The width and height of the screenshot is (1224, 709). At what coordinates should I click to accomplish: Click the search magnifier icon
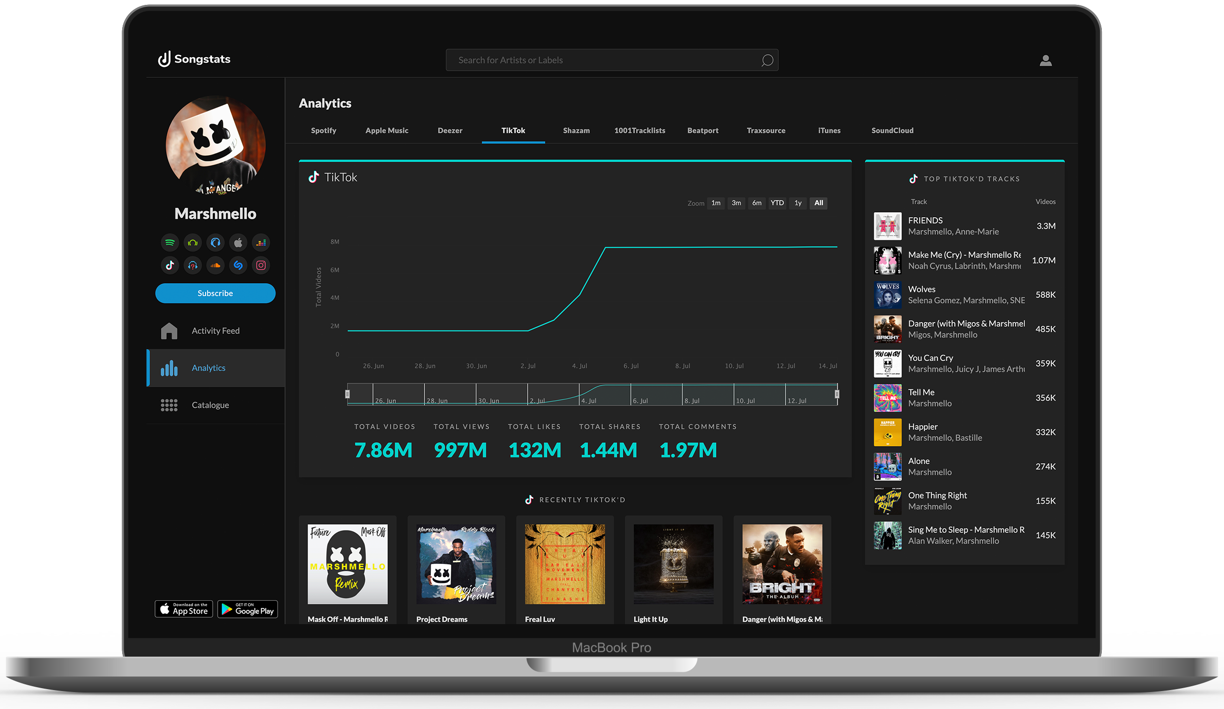(x=767, y=60)
